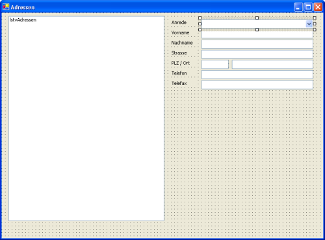The height and width of the screenshot is (240, 325).
Task: Click the Telefax input field
Action: point(257,85)
